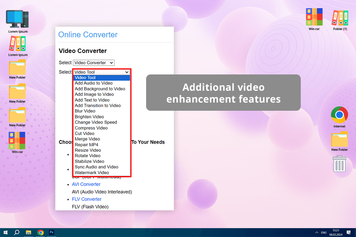Open File Explorer from the taskbar
Viewport: 356px width, 237px height.
click(29, 233)
